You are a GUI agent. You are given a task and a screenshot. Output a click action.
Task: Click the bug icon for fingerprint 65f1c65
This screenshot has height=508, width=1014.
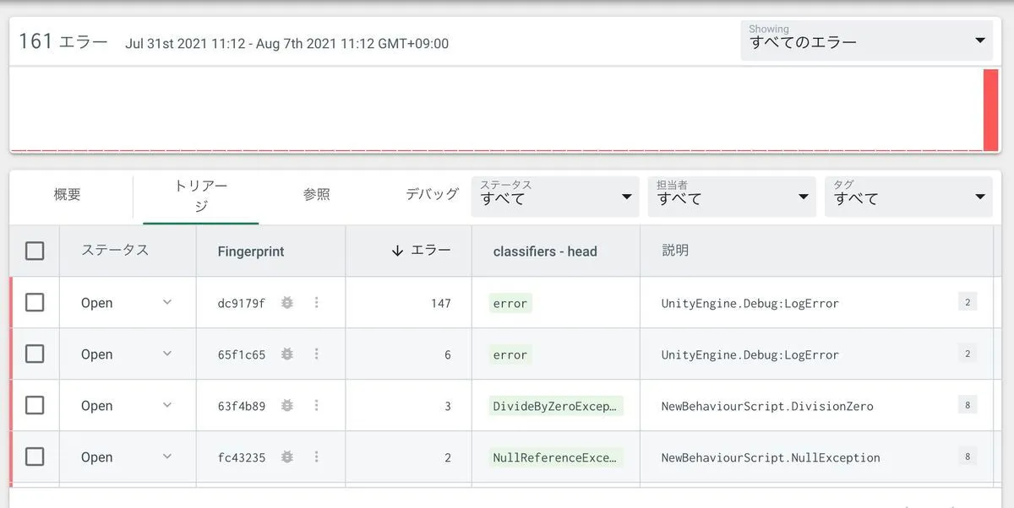pyautogui.click(x=287, y=354)
